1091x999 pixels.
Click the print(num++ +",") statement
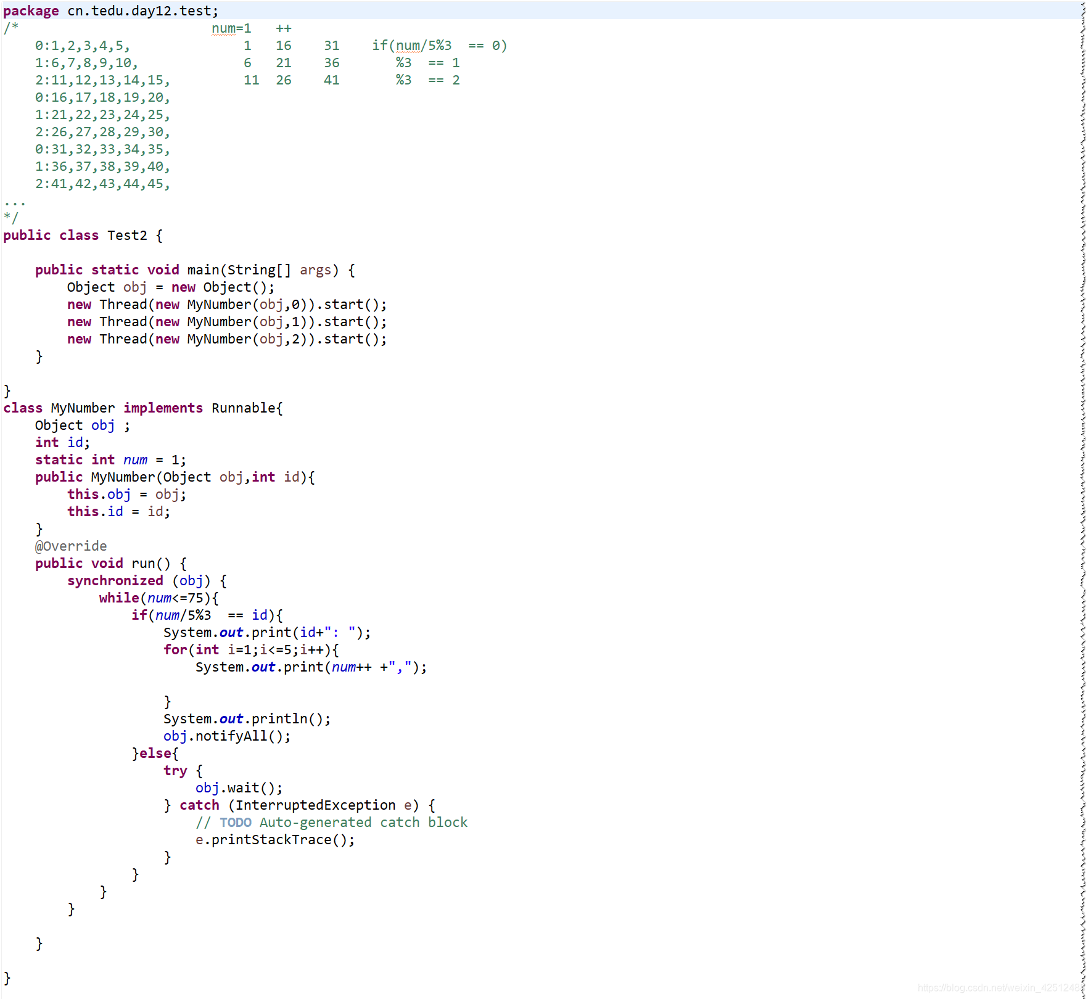pos(311,667)
